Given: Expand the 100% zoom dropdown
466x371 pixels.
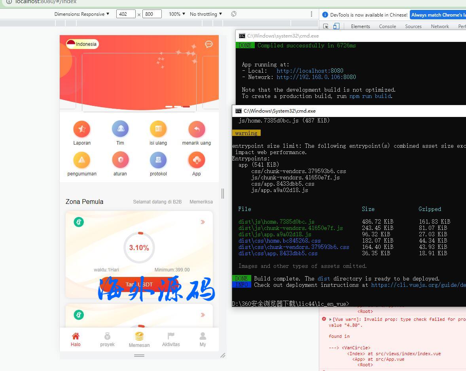Looking at the screenshot, I should pyautogui.click(x=177, y=14).
